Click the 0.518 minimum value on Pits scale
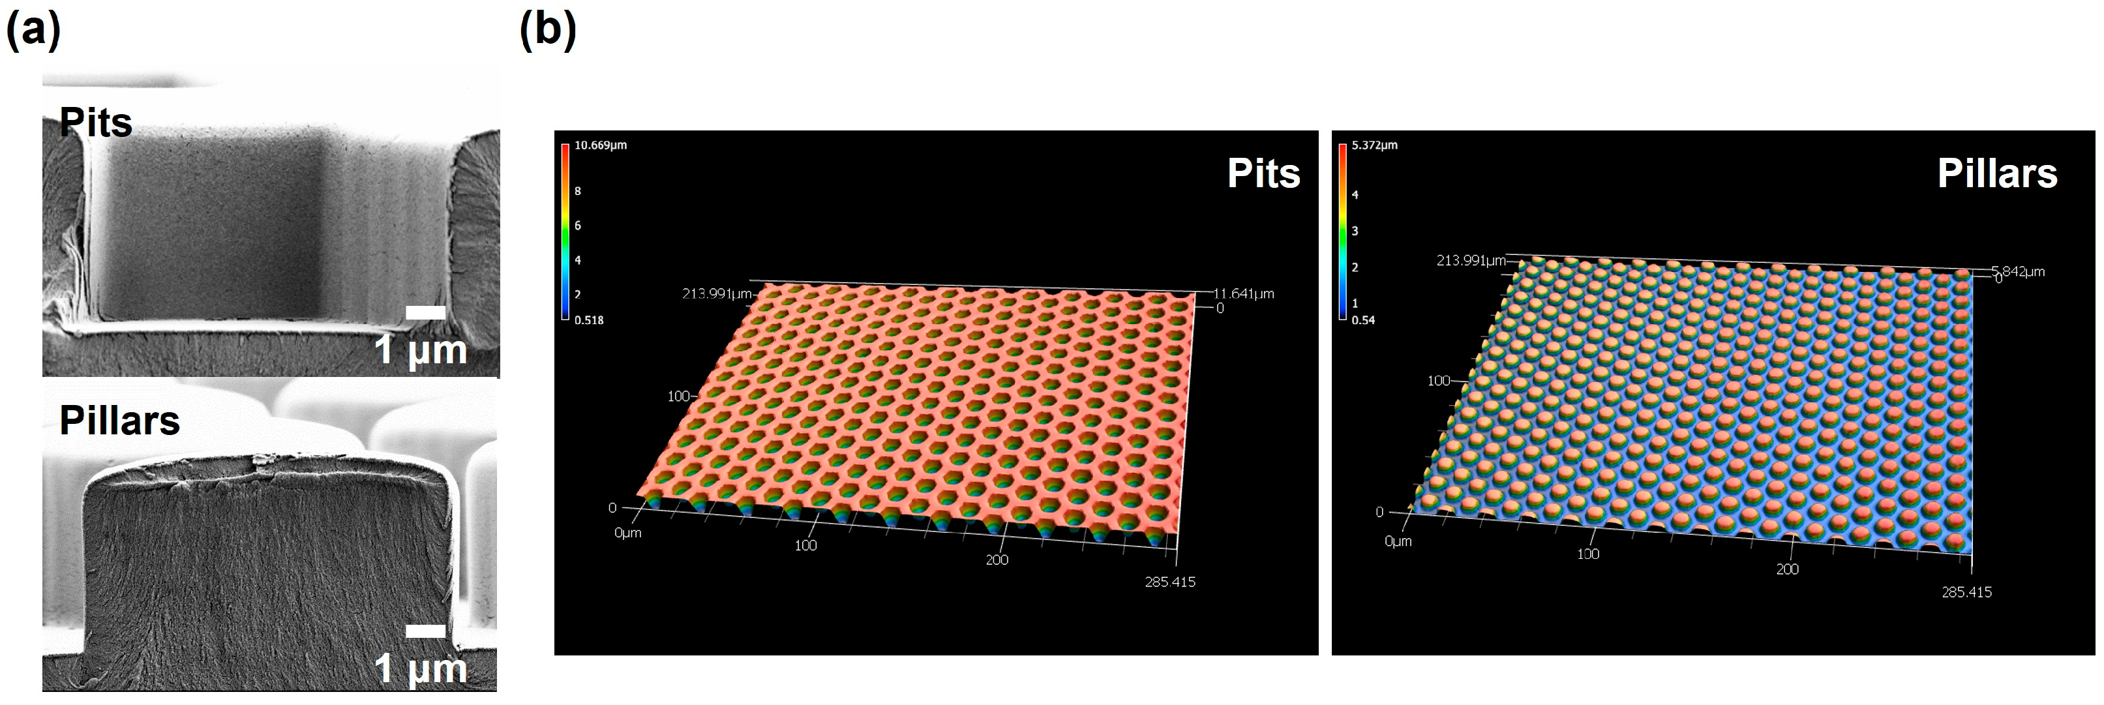This screenshot has height=705, width=2104. [588, 320]
